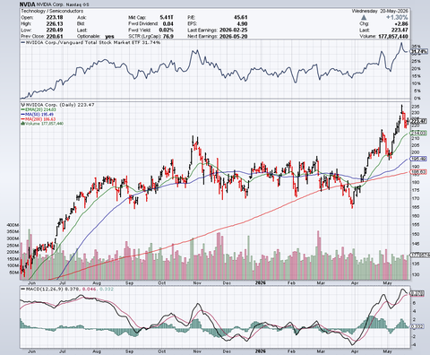
Task: Click the 2026 year label under price chart
Action: click(x=260, y=282)
